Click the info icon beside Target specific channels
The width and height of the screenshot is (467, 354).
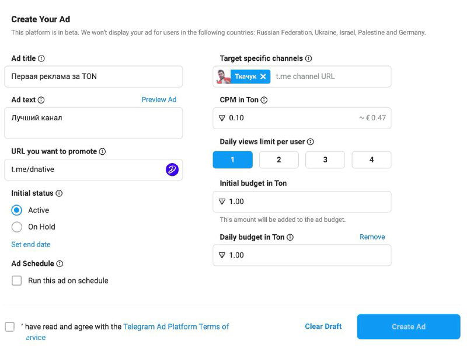(x=309, y=58)
